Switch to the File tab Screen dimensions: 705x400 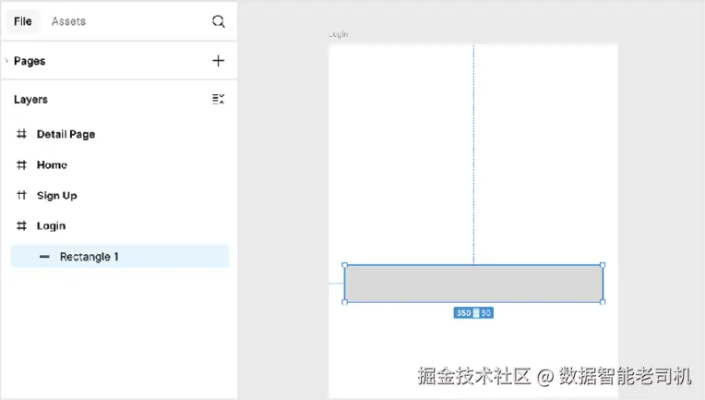[23, 21]
